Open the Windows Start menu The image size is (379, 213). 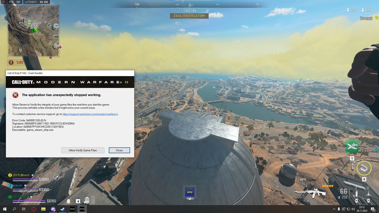[x=5, y=209]
